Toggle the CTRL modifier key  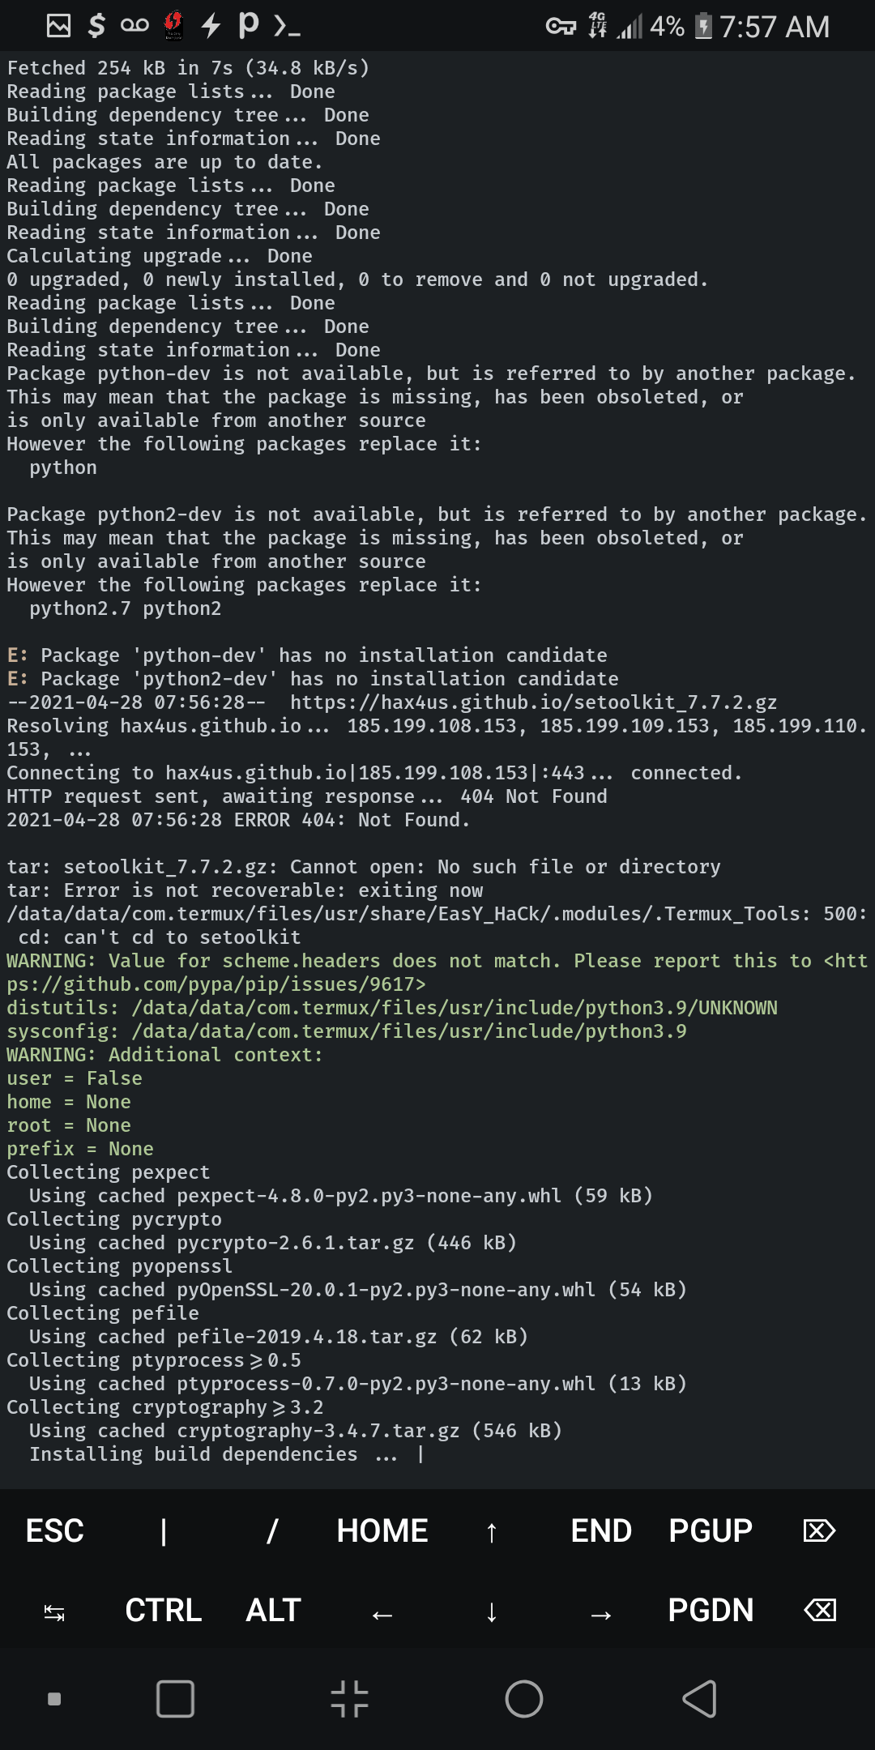(163, 1611)
